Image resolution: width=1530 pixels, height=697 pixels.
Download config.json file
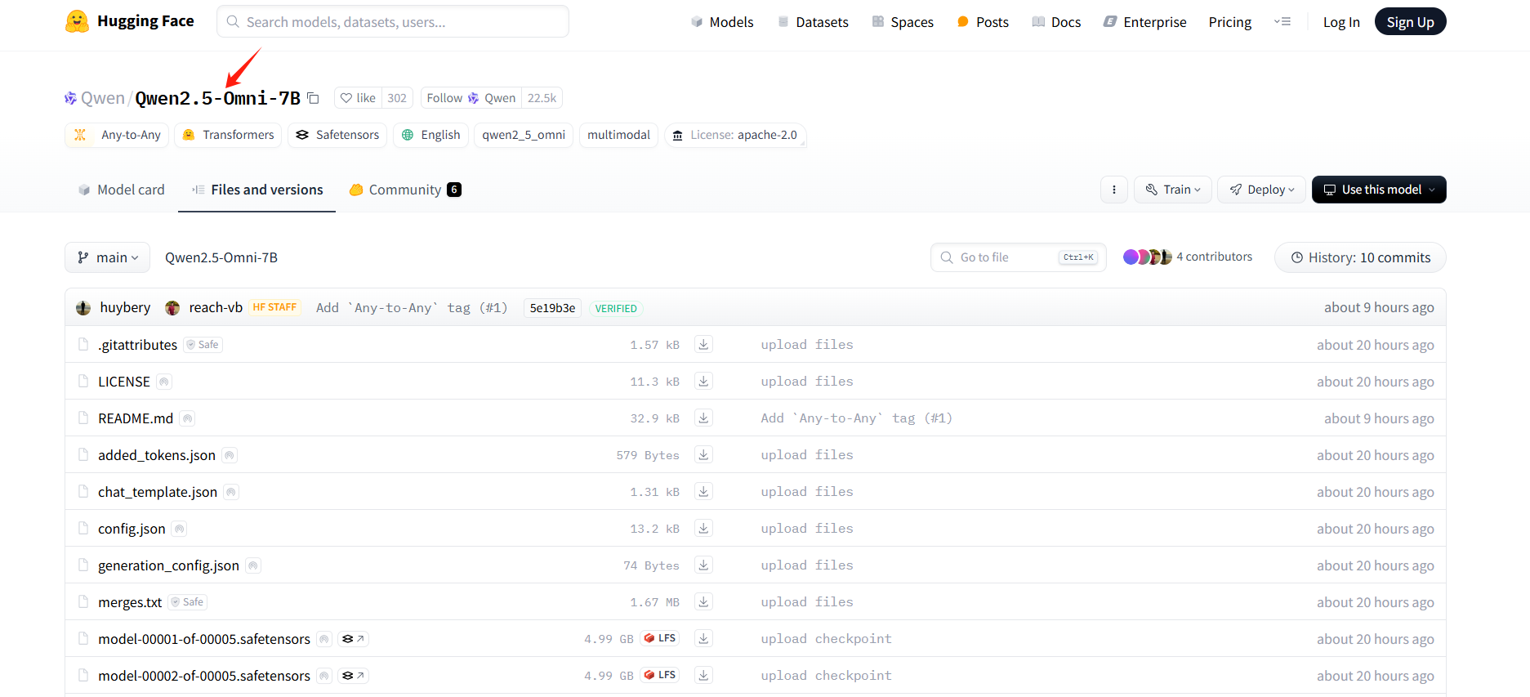point(703,528)
